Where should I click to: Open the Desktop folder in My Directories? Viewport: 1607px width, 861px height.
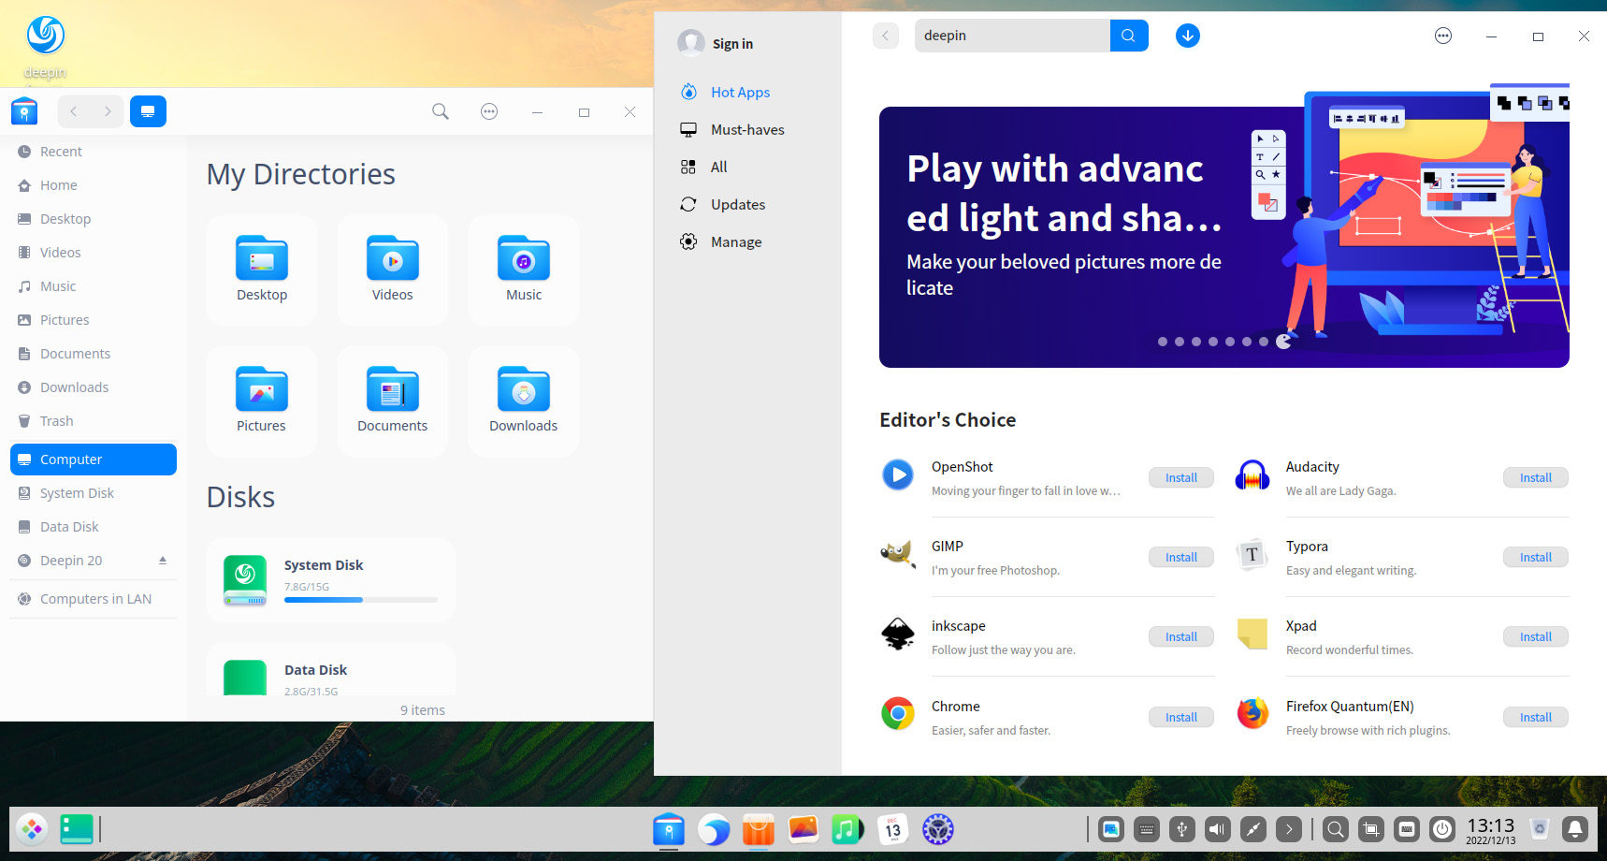click(262, 270)
